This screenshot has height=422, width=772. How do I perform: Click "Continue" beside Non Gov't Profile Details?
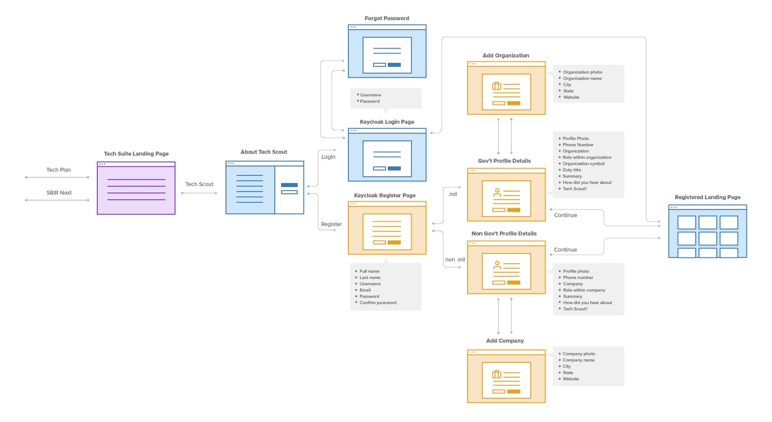565,250
